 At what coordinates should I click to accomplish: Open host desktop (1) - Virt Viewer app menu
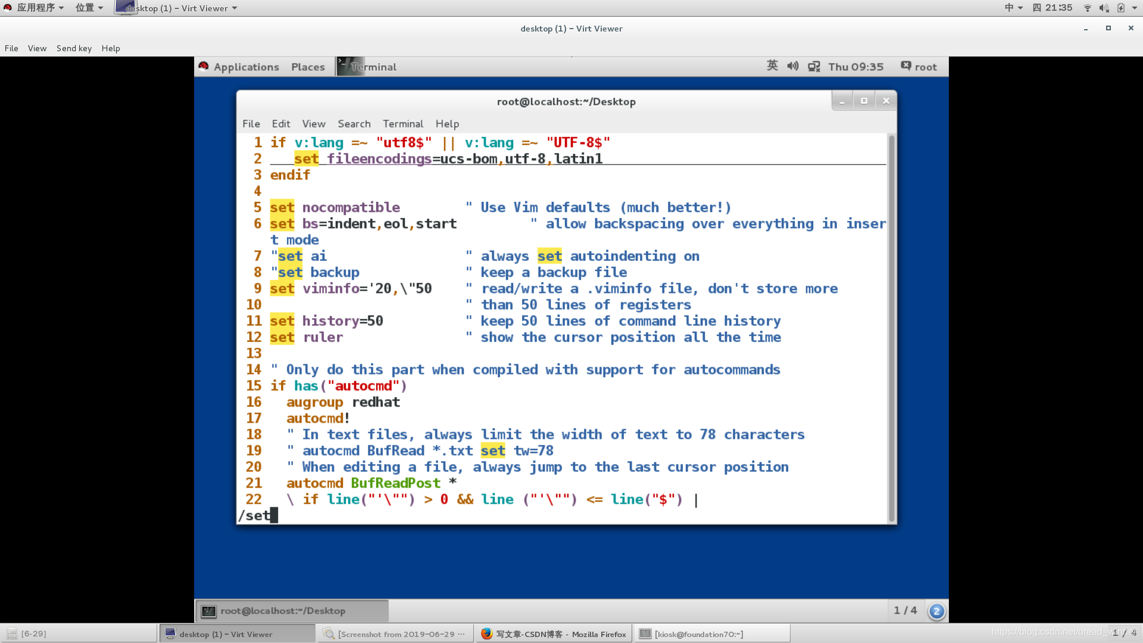click(176, 8)
